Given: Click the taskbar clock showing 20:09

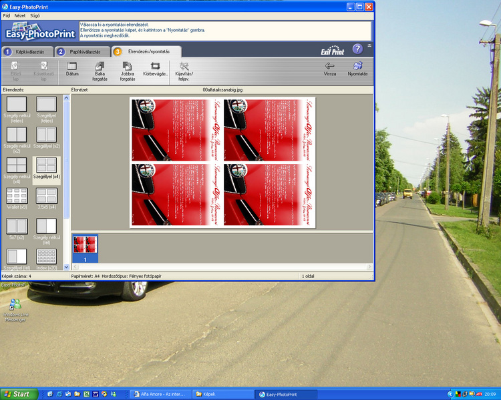Looking at the screenshot, I should pyautogui.click(x=490, y=395).
